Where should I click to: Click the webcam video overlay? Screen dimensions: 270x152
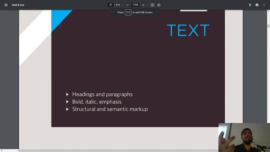click(244, 138)
